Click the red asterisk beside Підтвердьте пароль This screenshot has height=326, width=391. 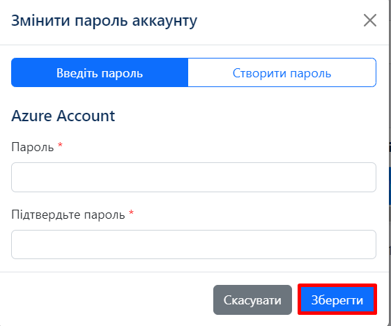[131, 212]
